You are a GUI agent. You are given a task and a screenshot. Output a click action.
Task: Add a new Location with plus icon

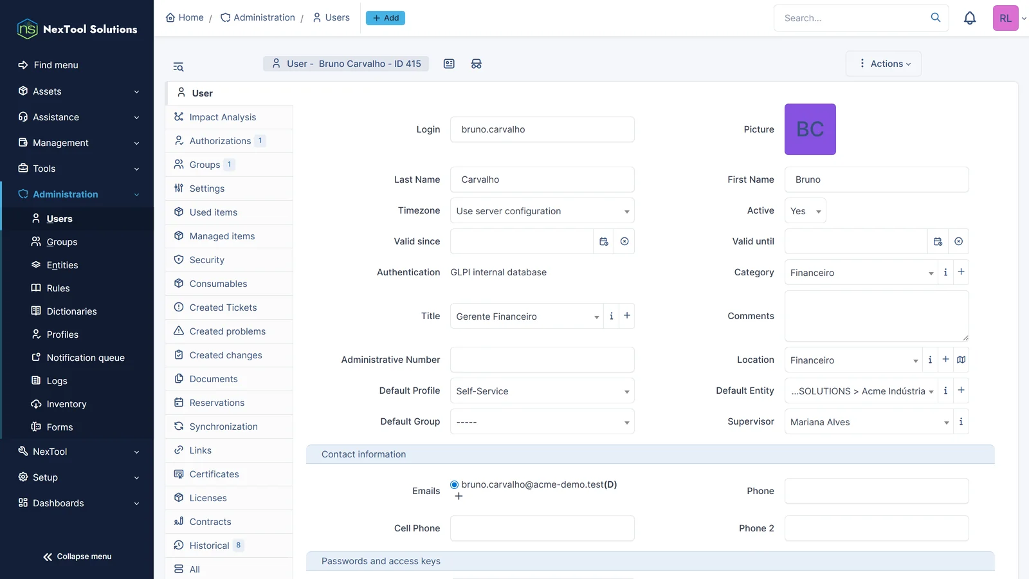946,360
